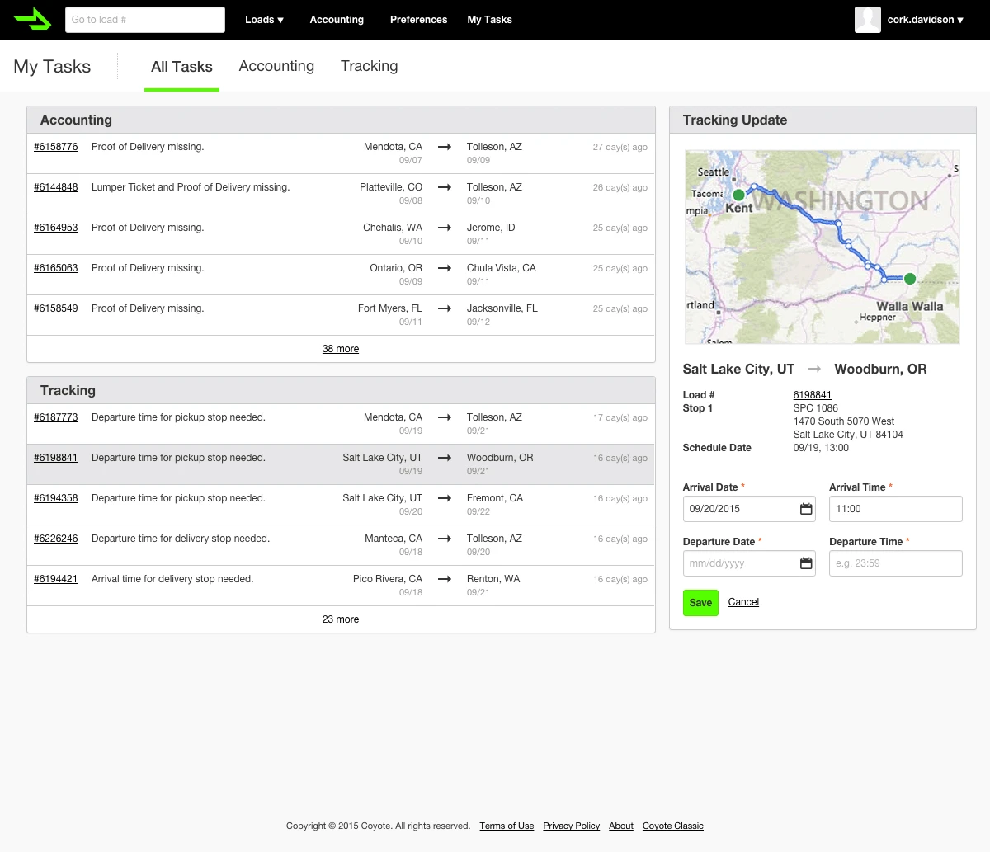Open load #6187773

coord(56,417)
